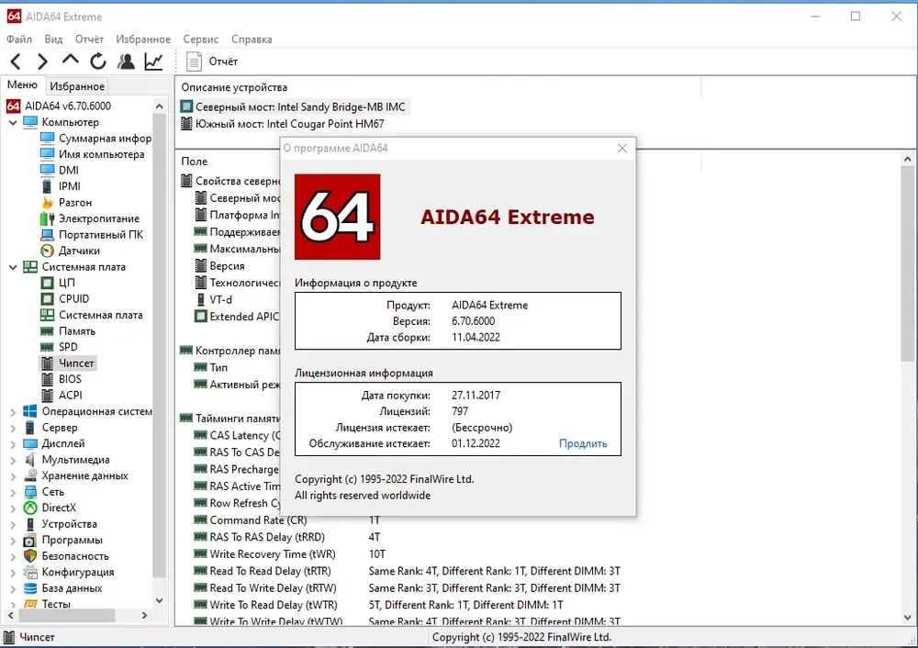
Task: Open the Сервис menu
Action: [x=200, y=39]
